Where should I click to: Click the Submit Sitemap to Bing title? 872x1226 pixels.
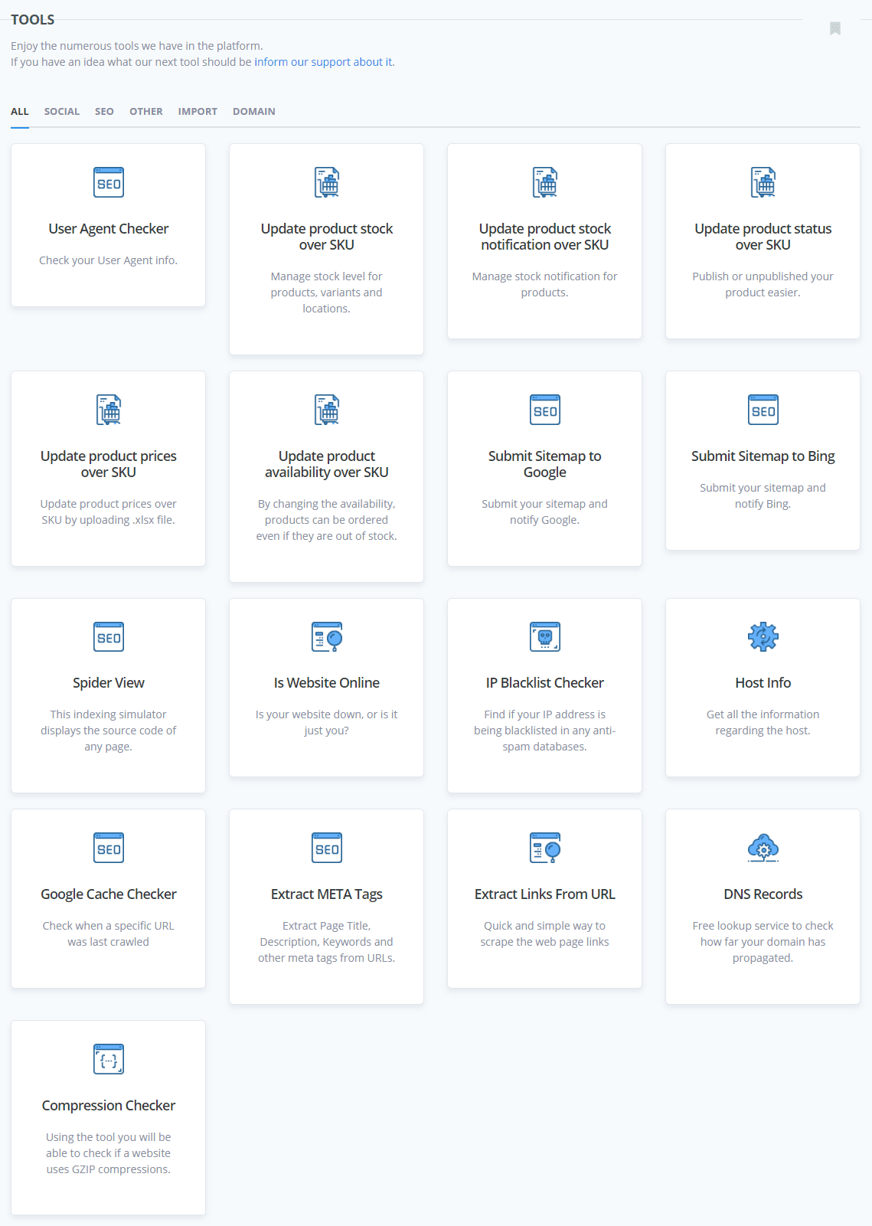(x=763, y=456)
